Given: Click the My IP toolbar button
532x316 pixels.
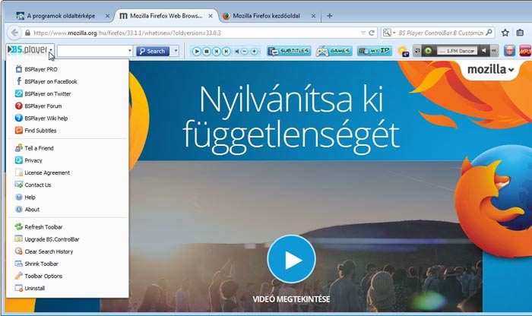Looking at the screenshot, I should [375, 51].
